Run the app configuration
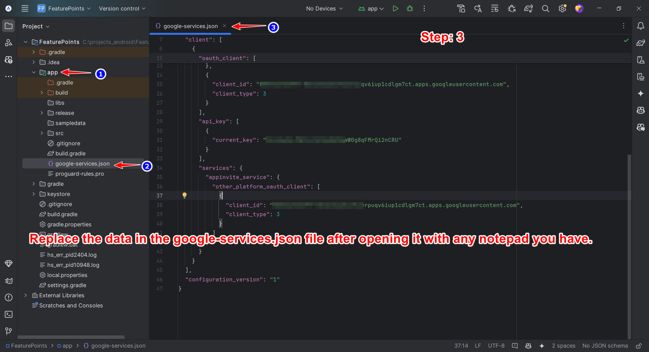This screenshot has height=352, width=649. click(x=395, y=8)
